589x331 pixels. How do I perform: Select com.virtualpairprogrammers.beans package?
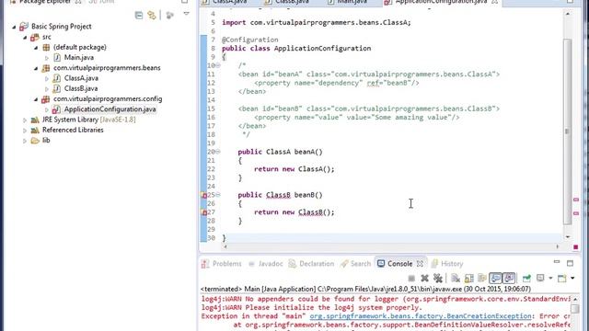107,68
